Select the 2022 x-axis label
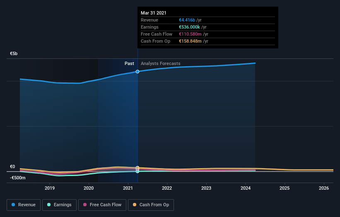Image resolution: width=340 pixels, height=217 pixels. pos(167,188)
